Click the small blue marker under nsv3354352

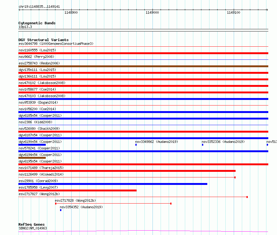tap(61, 210)
